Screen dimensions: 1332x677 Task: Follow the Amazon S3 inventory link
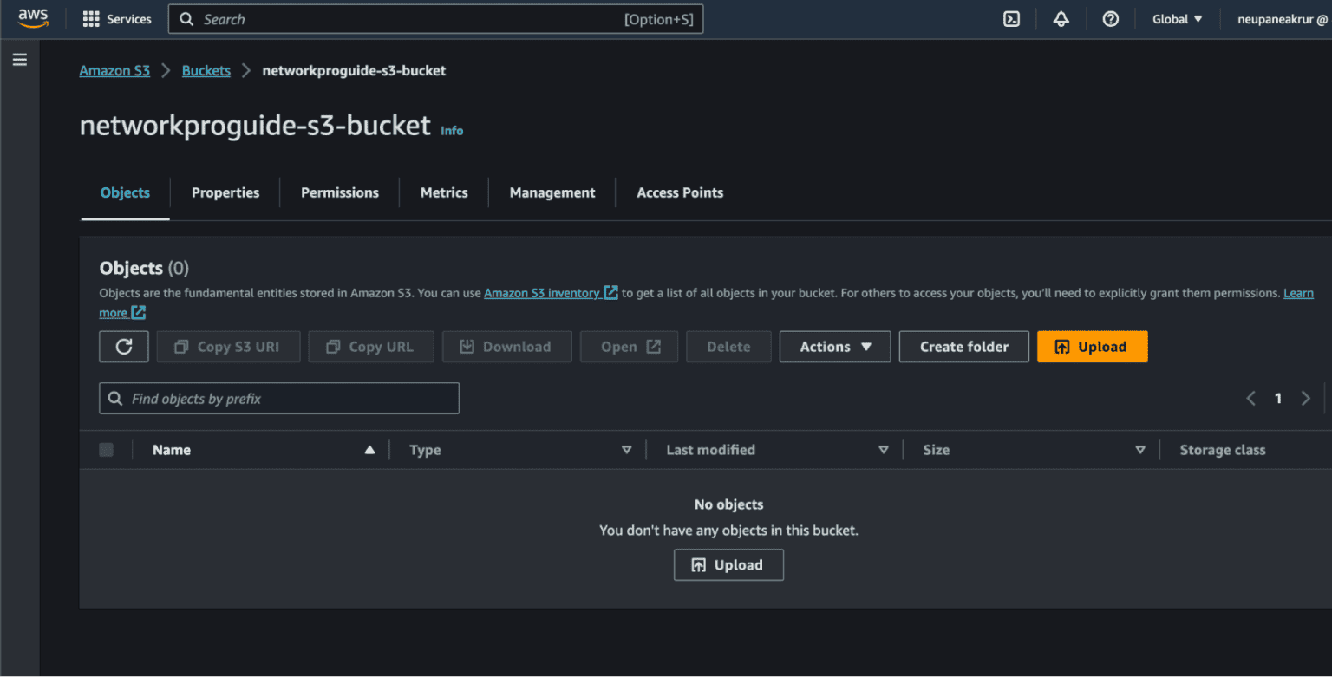pos(541,293)
